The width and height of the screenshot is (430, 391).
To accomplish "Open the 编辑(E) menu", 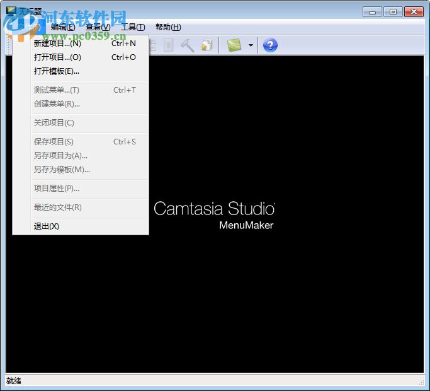I will click(x=63, y=27).
